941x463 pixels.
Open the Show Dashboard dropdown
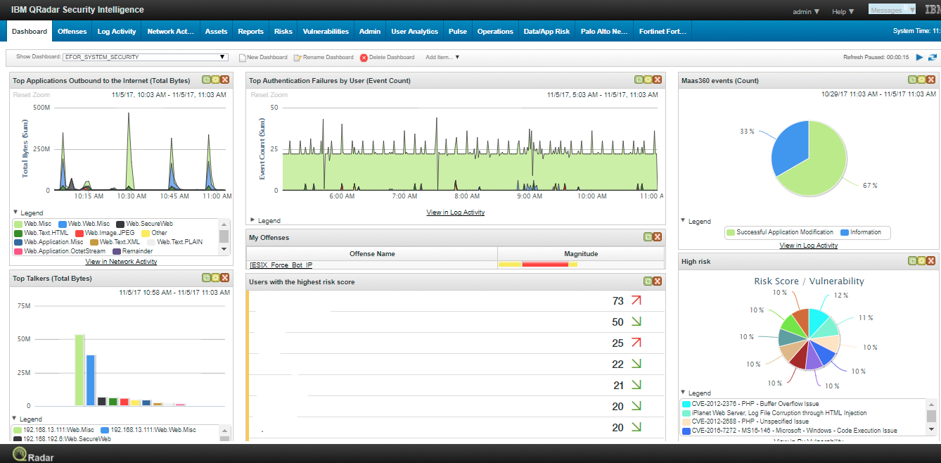[x=145, y=57]
